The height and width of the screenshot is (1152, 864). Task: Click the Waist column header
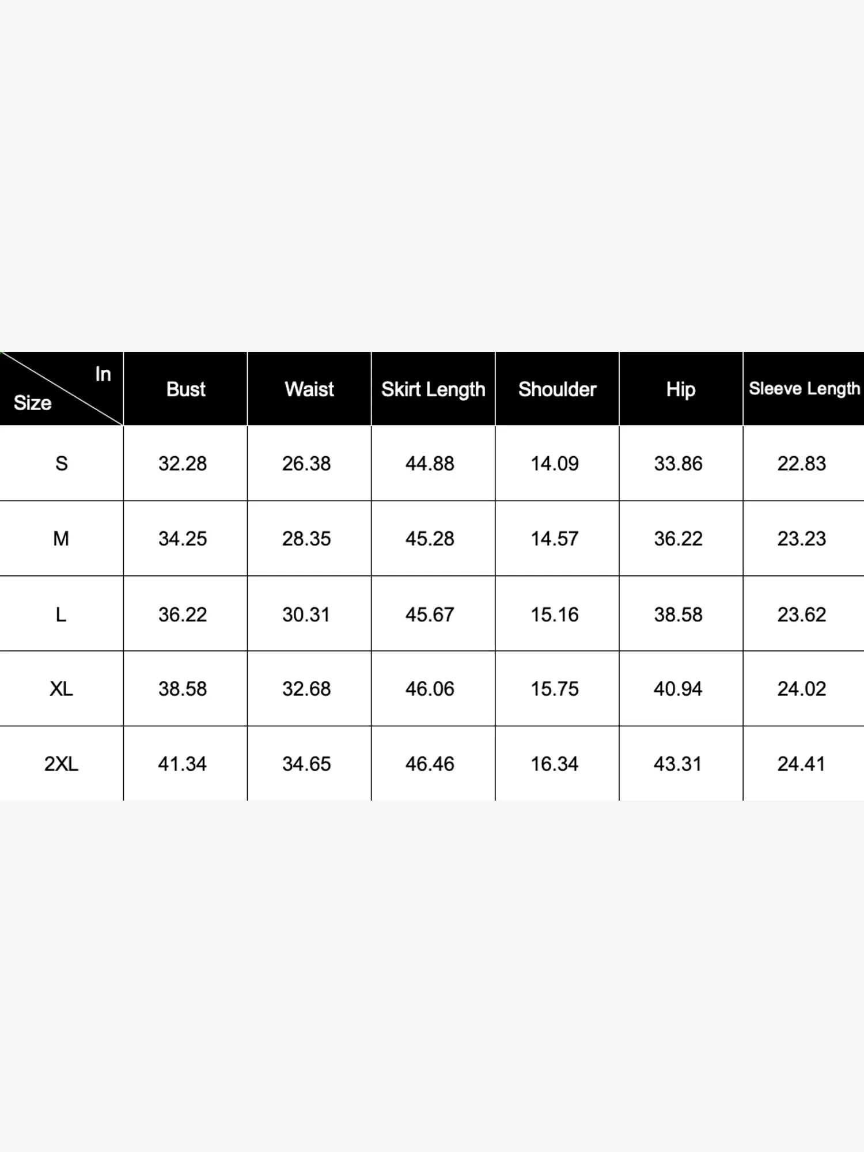tap(309, 389)
